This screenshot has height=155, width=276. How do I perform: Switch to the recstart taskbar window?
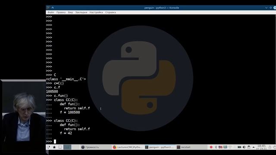(x=191, y=147)
